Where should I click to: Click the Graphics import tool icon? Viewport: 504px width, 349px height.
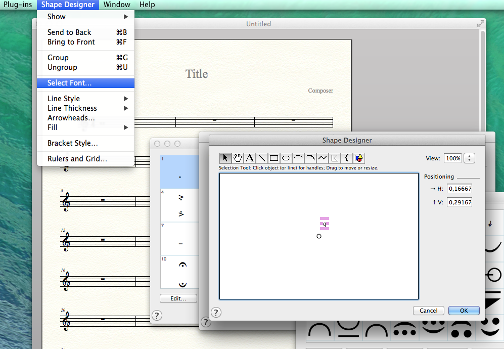pyautogui.click(x=359, y=158)
